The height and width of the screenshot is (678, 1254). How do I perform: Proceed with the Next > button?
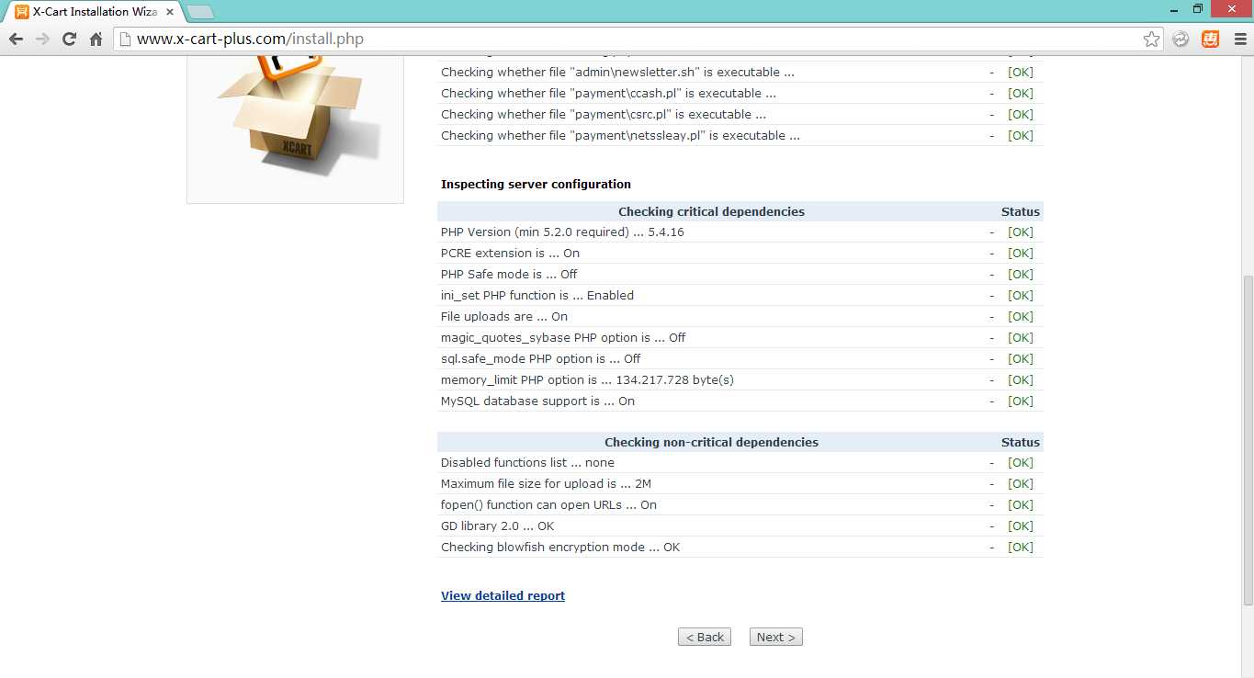pyautogui.click(x=776, y=637)
